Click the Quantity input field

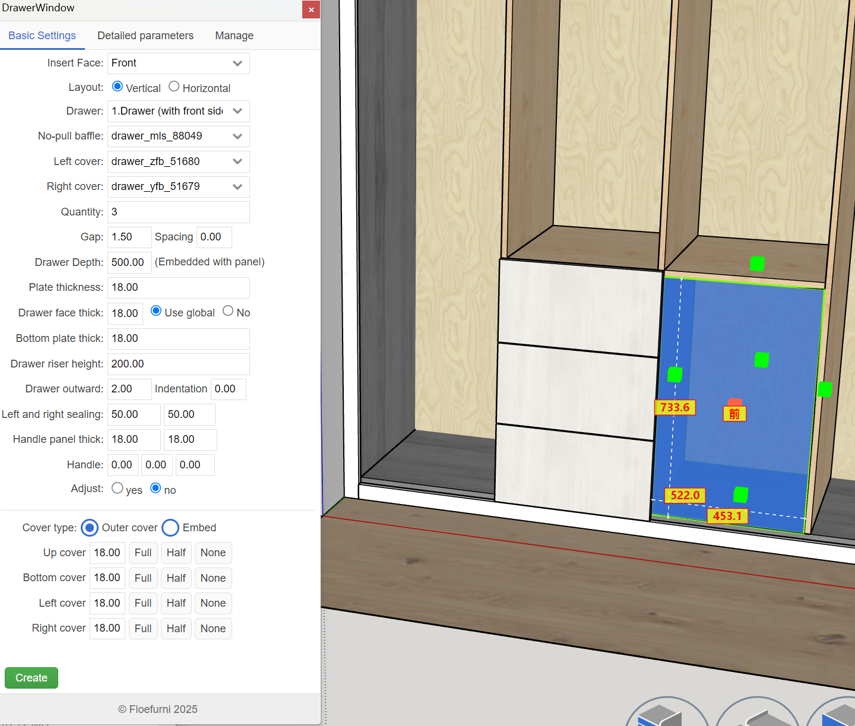(178, 212)
